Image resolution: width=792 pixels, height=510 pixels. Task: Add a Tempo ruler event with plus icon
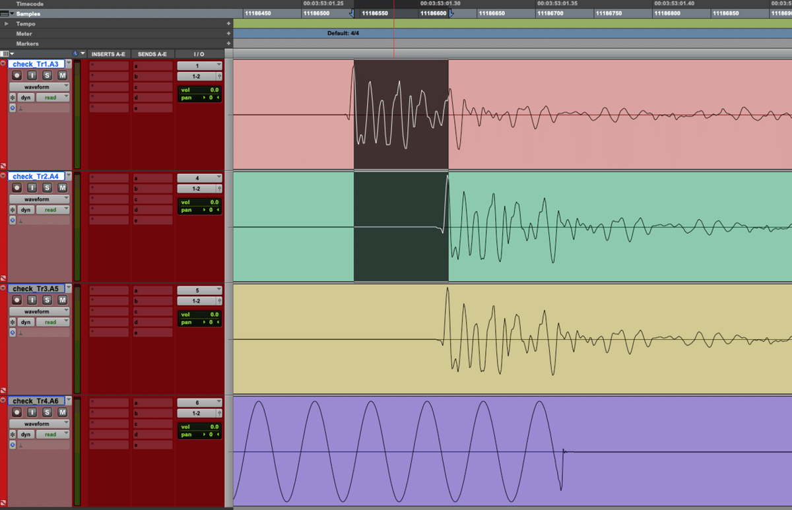coord(229,24)
